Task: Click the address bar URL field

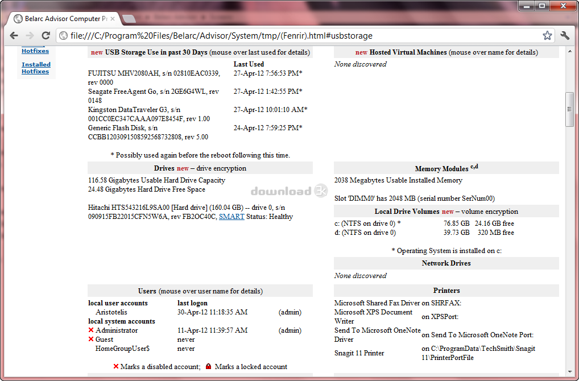Action: (306, 35)
